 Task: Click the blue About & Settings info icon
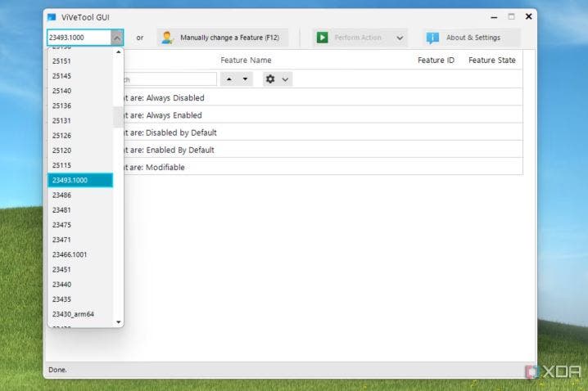coord(432,38)
